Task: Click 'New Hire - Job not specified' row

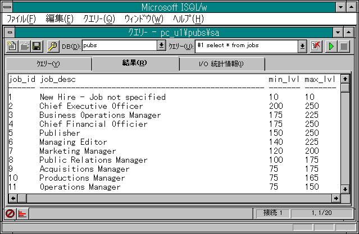Action: click(103, 97)
